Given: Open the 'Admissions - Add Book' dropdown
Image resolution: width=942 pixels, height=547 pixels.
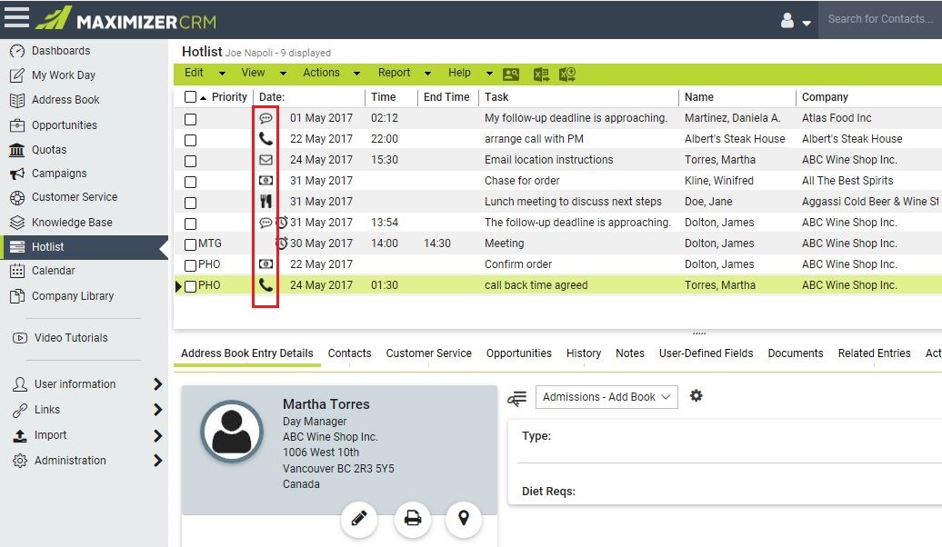Looking at the screenshot, I should pyautogui.click(x=606, y=397).
